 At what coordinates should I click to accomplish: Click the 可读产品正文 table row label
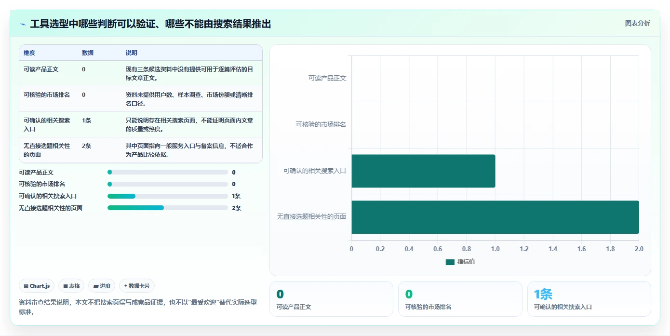(41, 69)
